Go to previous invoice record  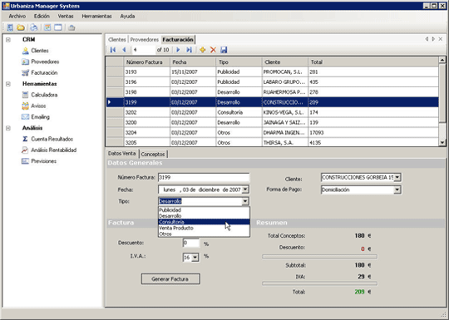click(124, 50)
